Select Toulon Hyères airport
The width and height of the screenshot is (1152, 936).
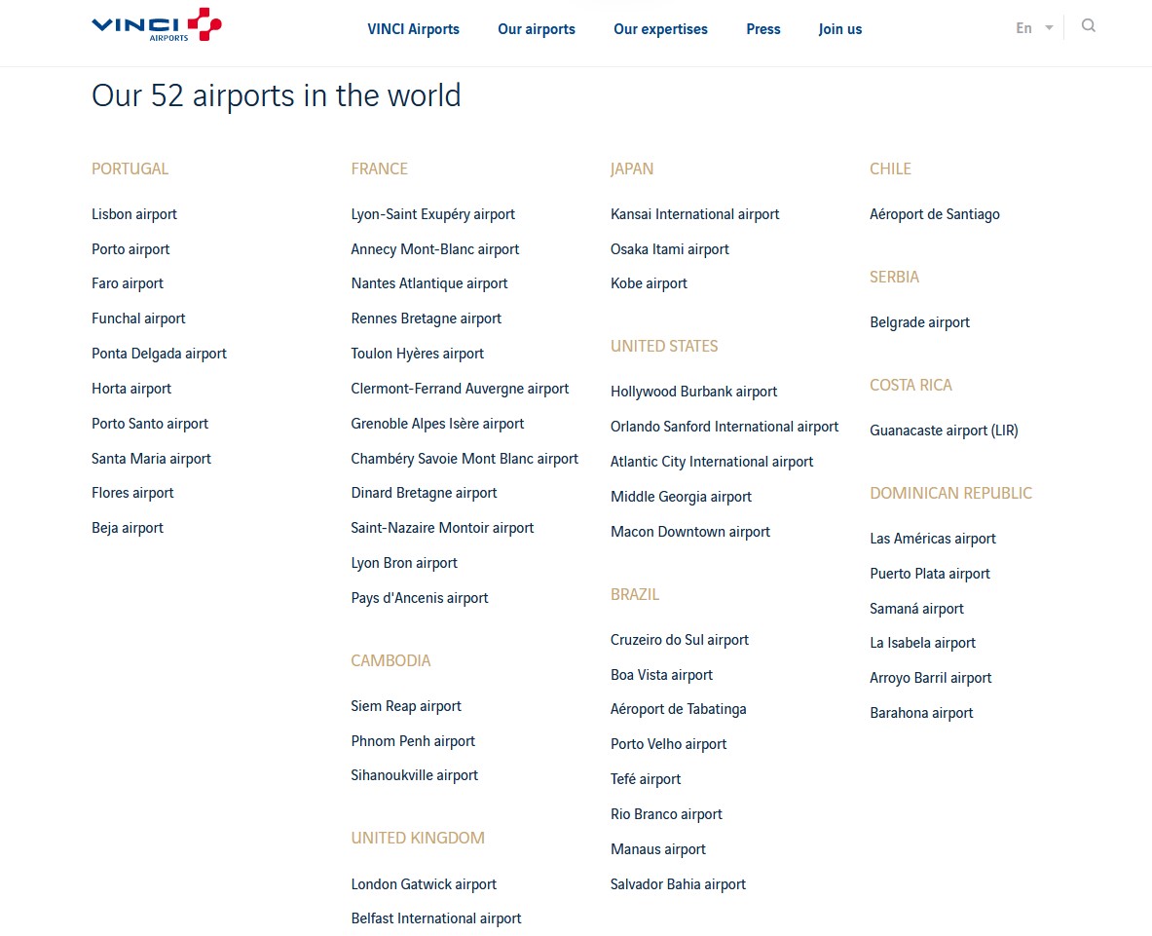click(418, 355)
